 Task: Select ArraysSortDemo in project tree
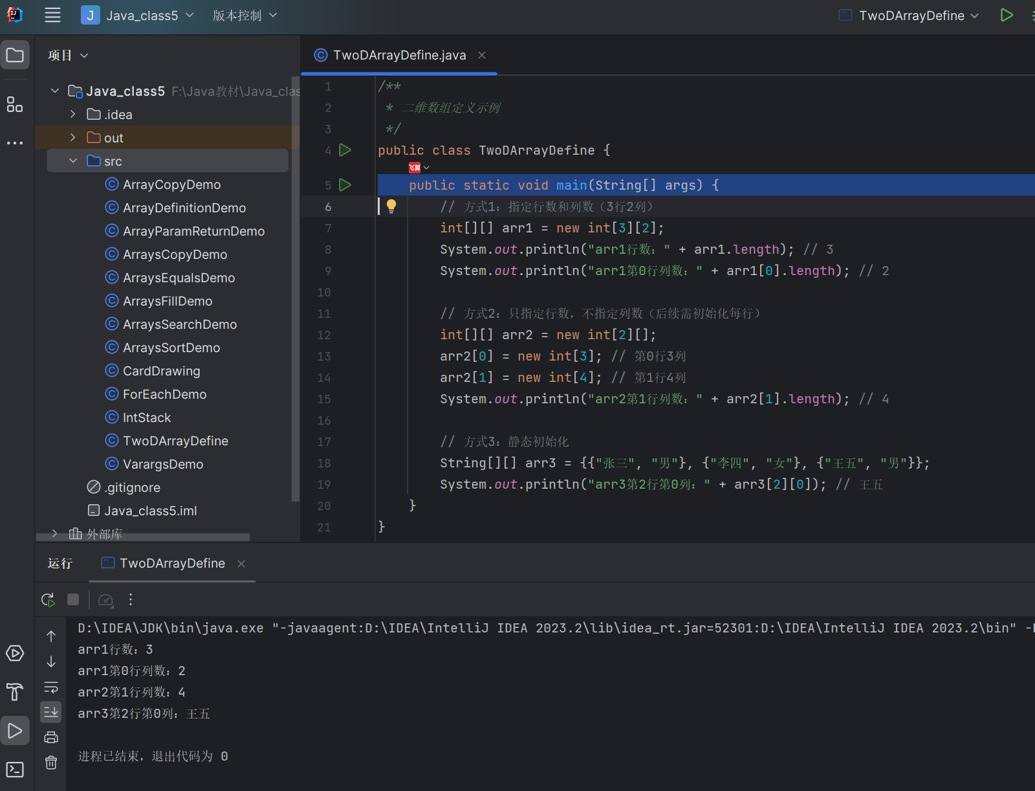click(x=171, y=348)
